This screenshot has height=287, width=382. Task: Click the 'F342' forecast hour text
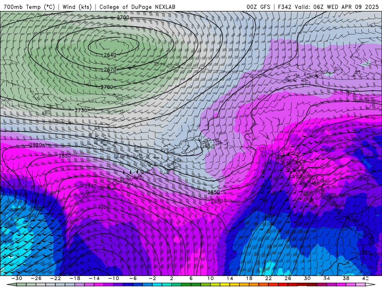point(285,7)
